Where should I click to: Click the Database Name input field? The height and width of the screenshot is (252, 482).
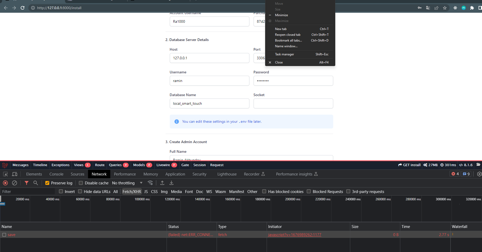point(209,103)
